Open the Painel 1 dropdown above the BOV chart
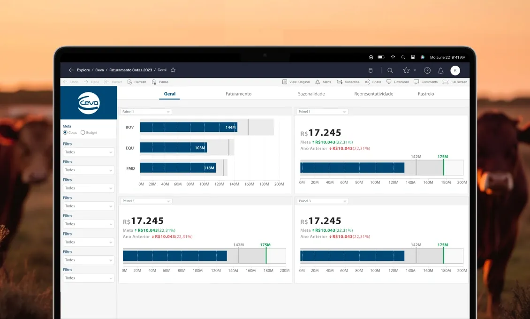 coord(146,112)
